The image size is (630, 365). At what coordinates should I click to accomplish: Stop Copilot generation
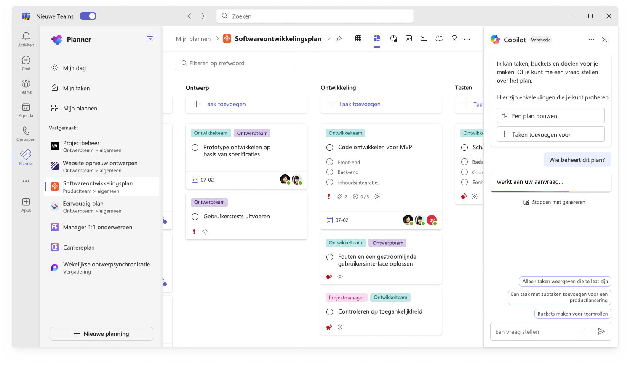tap(554, 202)
